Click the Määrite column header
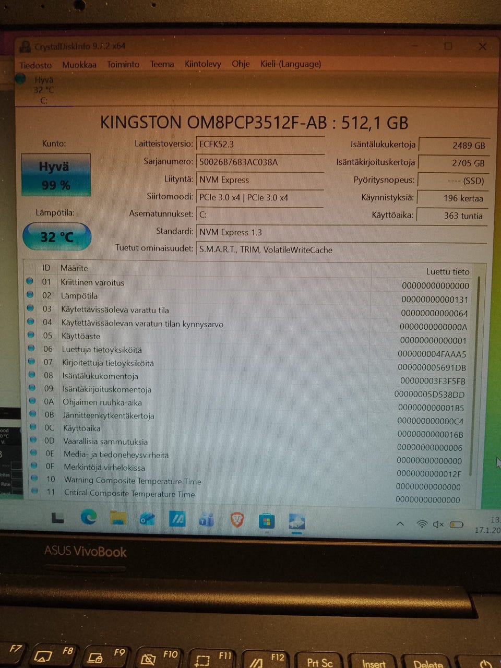 (x=74, y=268)
